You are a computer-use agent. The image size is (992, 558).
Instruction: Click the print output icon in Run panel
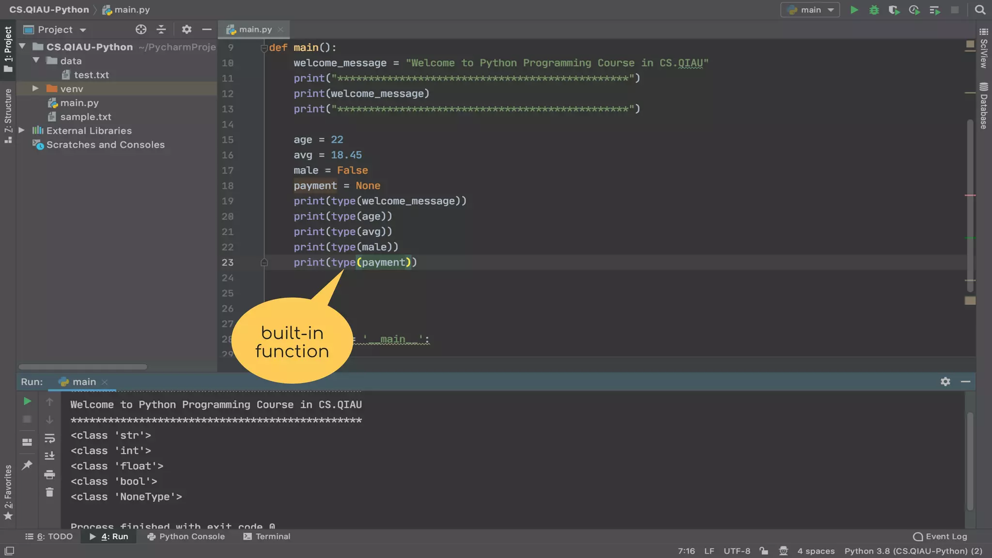49,474
